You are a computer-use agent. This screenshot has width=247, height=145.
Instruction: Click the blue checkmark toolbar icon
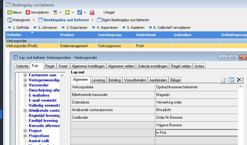80,12
